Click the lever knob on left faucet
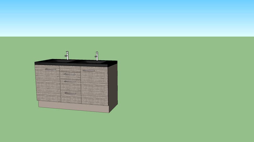254x142 pixels. pos(66,56)
